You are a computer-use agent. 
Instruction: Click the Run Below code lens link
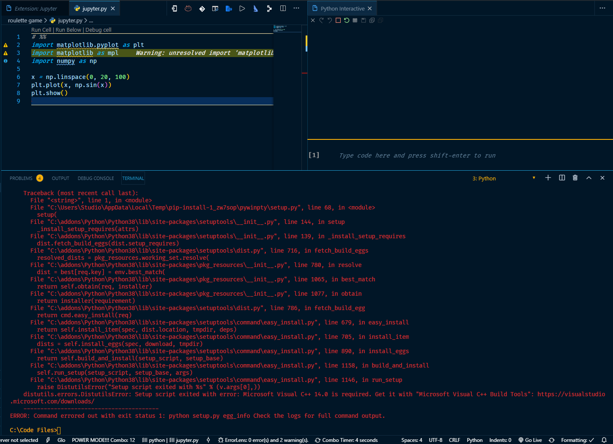(68, 30)
